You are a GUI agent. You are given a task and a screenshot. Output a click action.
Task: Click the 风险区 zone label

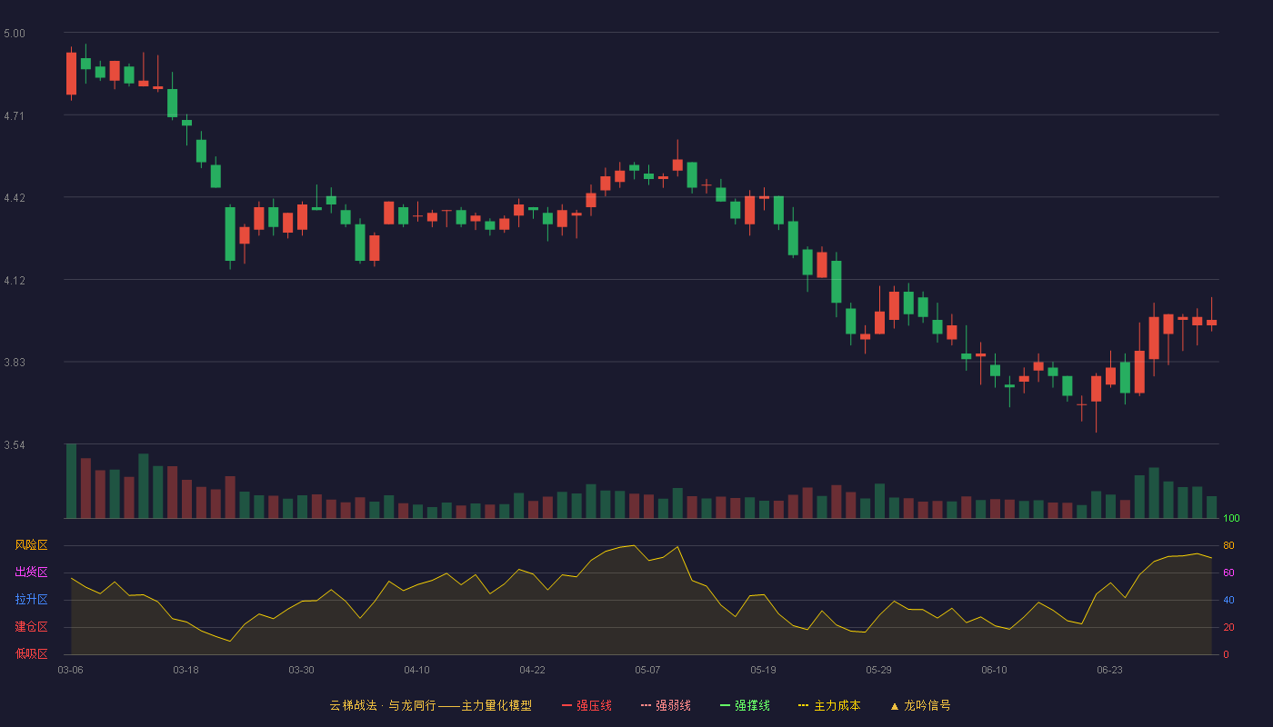pyautogui.click(x=31, y=545)
